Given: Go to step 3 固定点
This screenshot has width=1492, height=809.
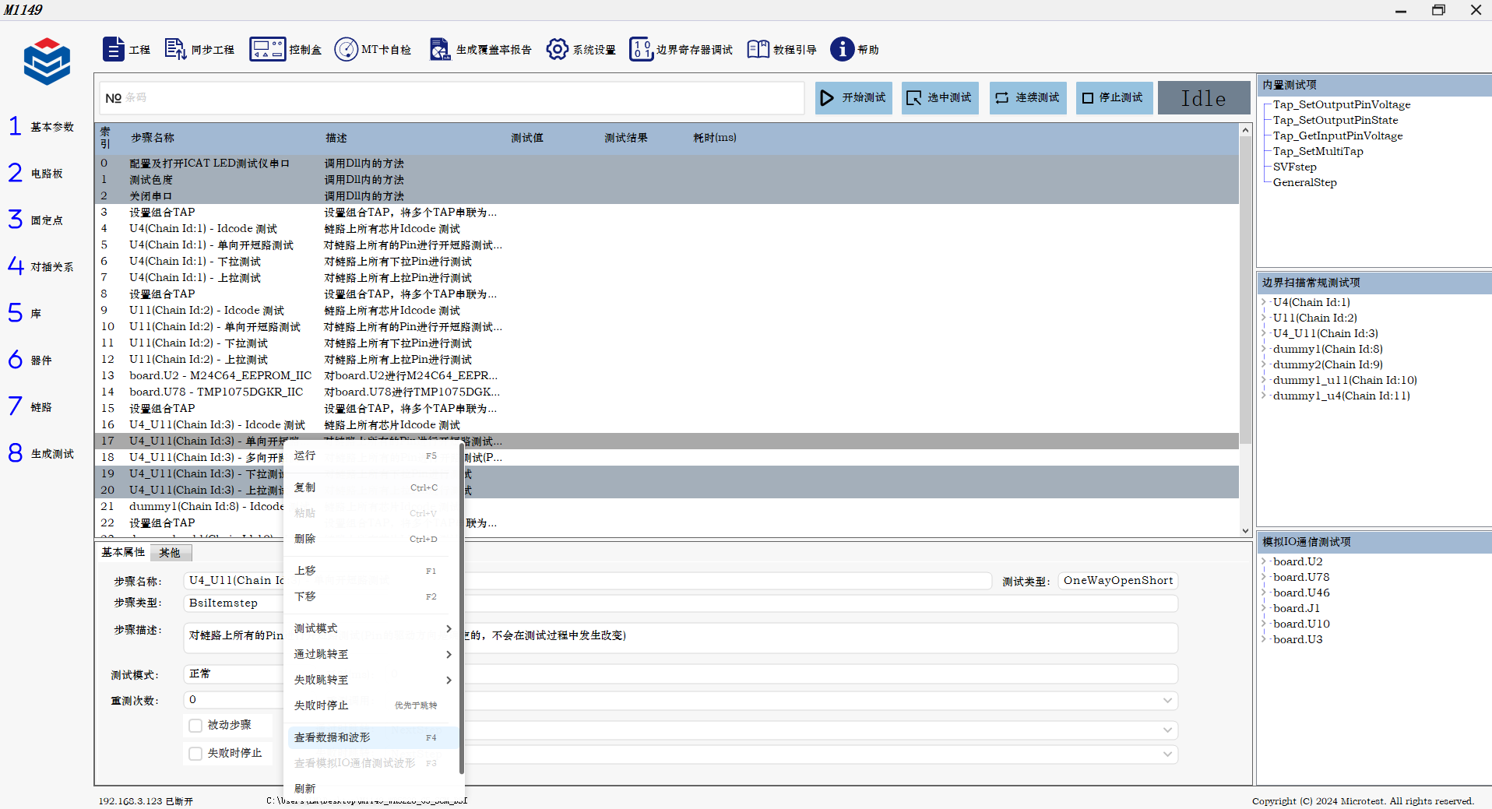Looking at the screenshot, I should [35, 220].
